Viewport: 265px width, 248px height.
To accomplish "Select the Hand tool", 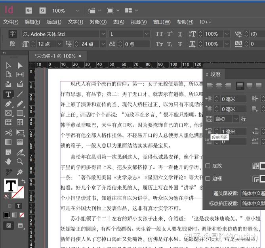I will [x=8, y=162].
